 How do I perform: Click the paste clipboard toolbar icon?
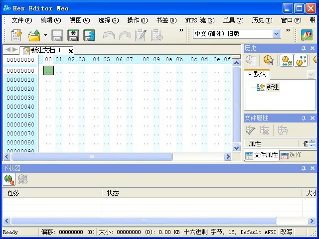157,35
